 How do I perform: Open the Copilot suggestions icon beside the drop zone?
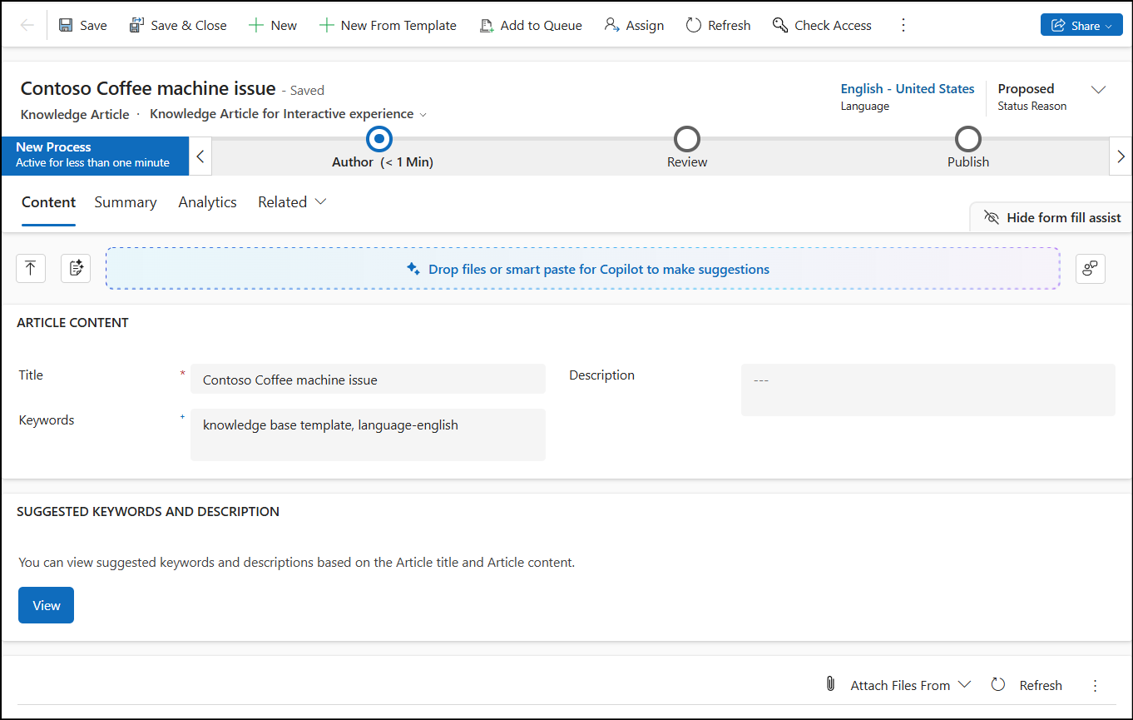1090,268
